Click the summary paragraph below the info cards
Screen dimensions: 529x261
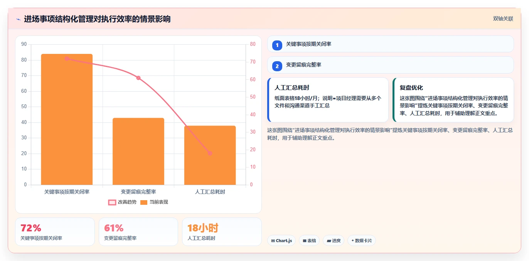(390, 134)
